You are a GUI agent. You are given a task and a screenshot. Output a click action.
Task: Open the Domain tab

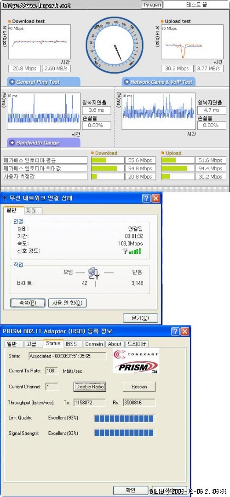tap(94, 344)
